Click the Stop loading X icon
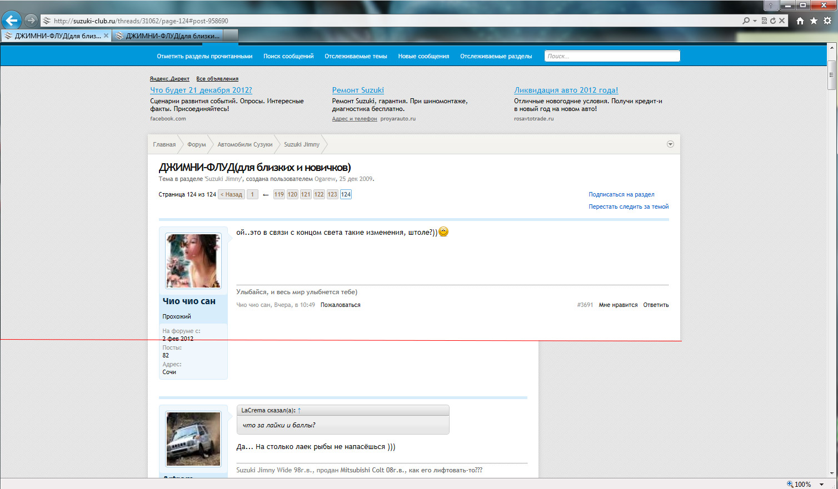Viewport: 838px width, 489px height. [x=782, y=21]
